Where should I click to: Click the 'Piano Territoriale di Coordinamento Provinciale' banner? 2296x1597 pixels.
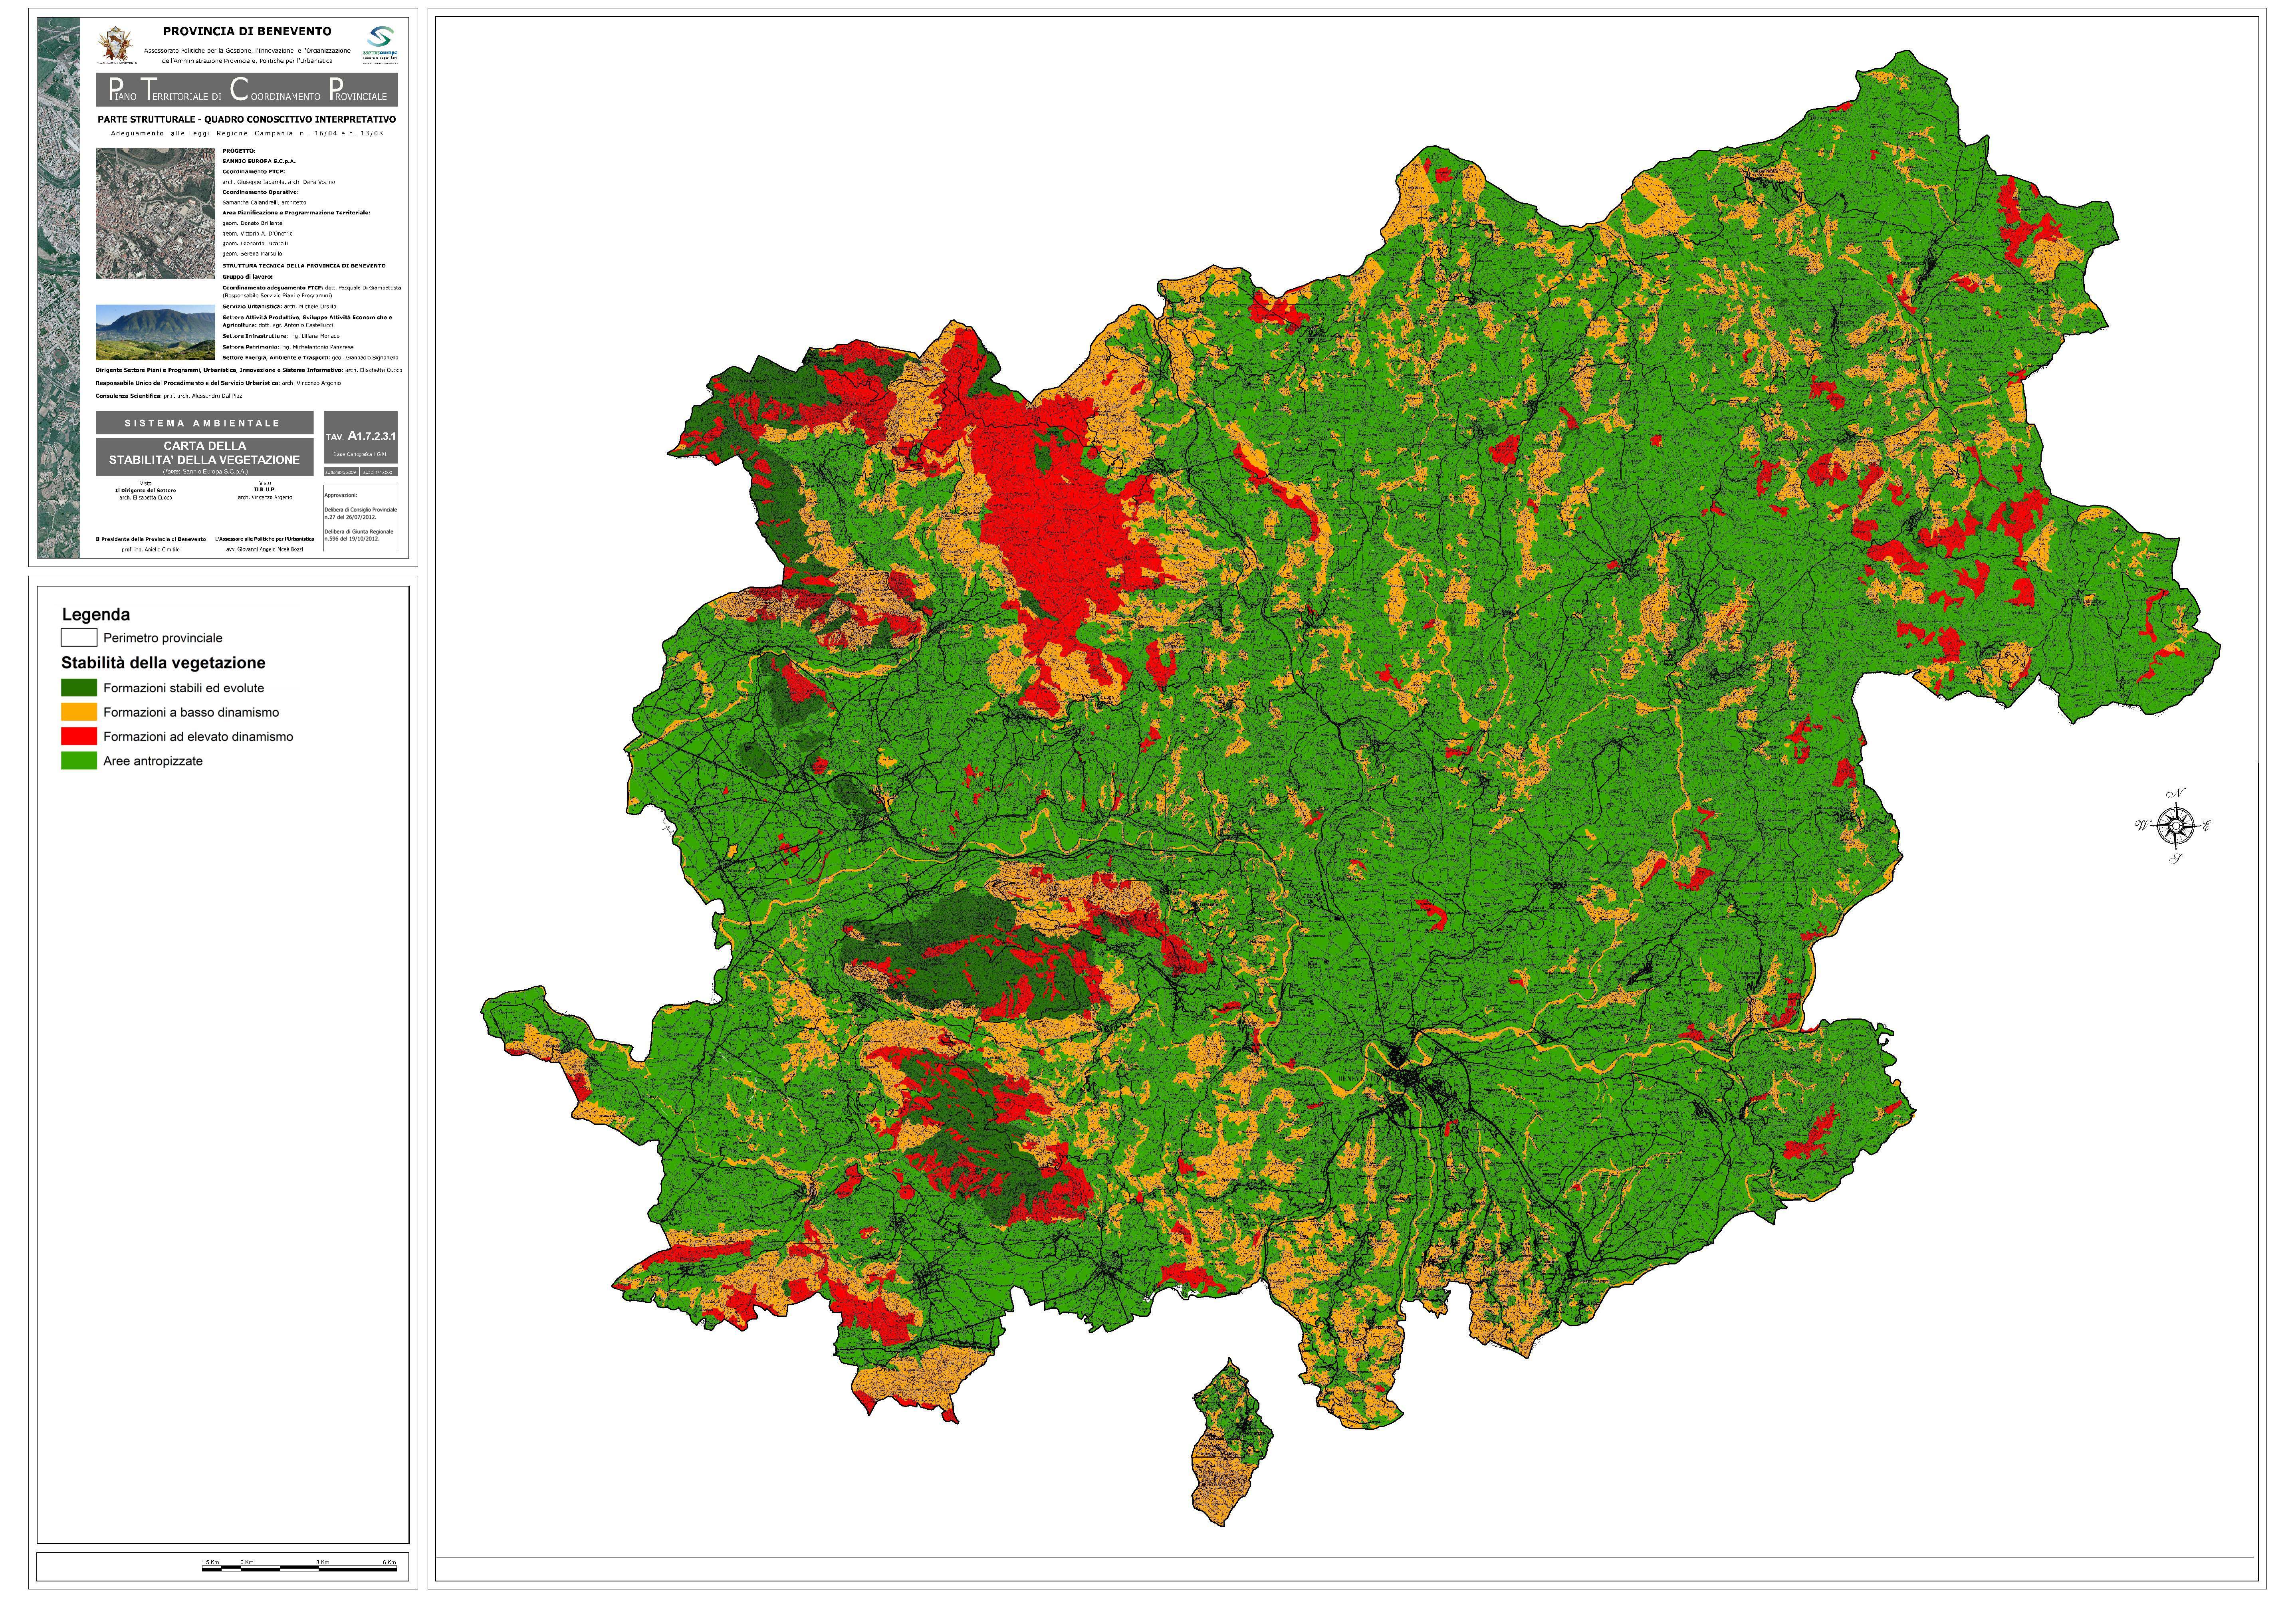coord(247,90)
